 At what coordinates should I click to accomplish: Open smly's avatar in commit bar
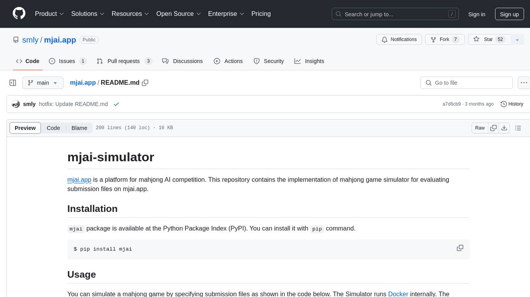click(16, 104)
